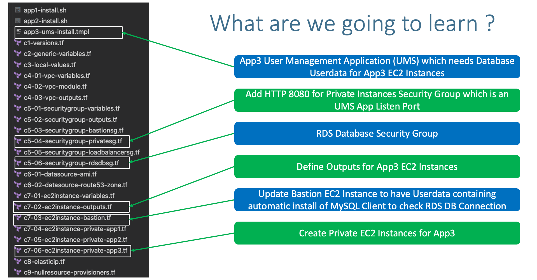Select the Terraform icon beside c1-versions.tf
The image size is (537, 280).
tap(18, 43)
